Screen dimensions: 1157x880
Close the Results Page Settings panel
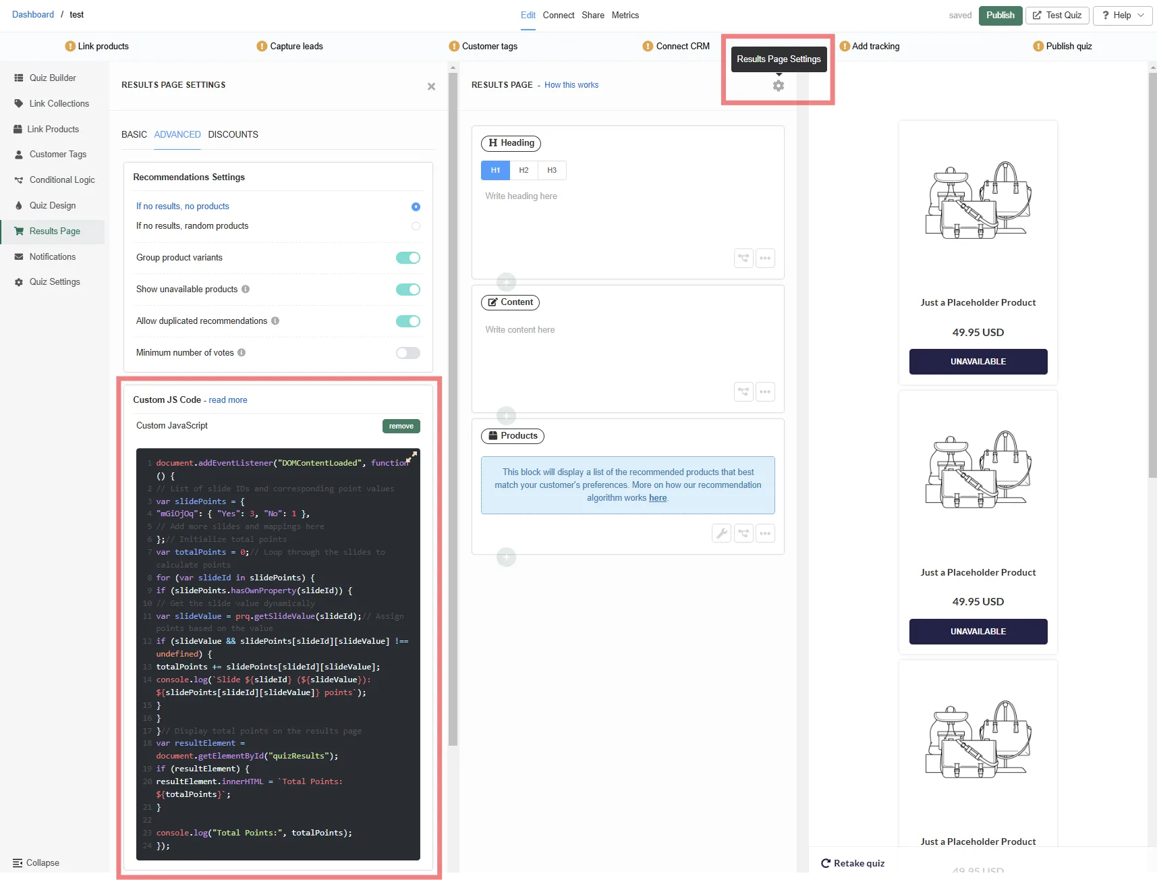[x=431, y=86]
